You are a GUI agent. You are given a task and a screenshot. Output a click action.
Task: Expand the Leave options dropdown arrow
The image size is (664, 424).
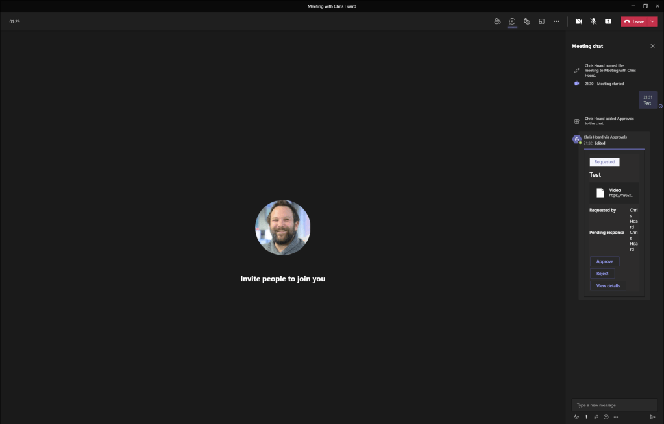pos(652,21)
